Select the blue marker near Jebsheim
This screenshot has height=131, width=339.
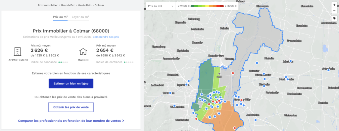pyautogui.click(x=291, y=61)
